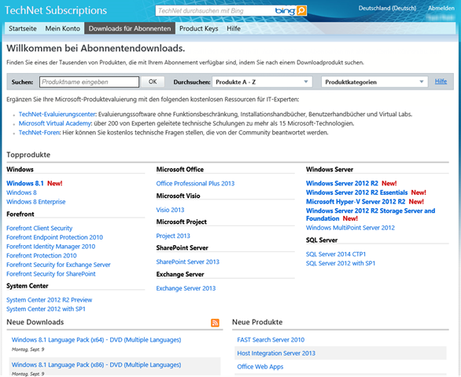The width and height of the screenshot is (461, 377).
Task: Select the Downloads für Abonnenten tab
Action: [130, 28]
